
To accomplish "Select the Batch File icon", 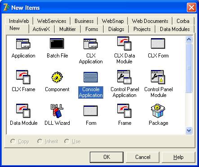I will pos(57,44).
